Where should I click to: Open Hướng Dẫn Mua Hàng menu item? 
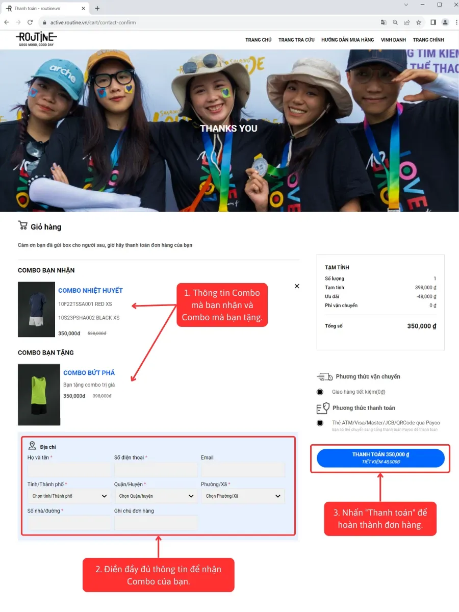pyautogui.click(x=347, y=40)
